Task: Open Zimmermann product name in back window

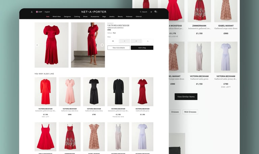Action: 199,26
